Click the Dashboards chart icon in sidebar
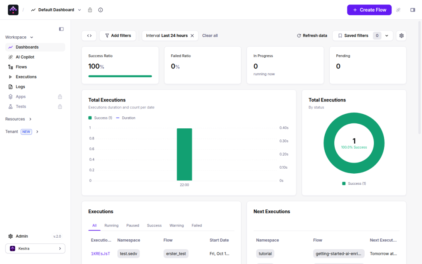The height and width of the screenshot is (264, 422). [10, 47]
